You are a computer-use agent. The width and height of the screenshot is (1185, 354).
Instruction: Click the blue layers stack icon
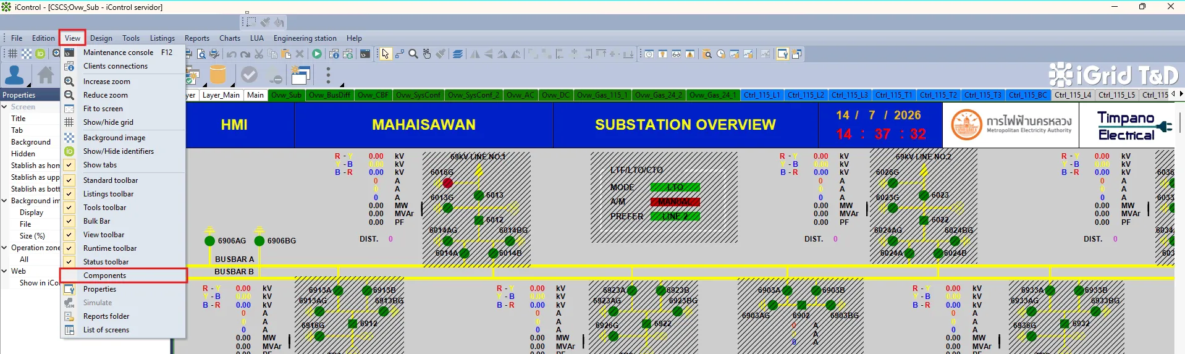[458, 54]
